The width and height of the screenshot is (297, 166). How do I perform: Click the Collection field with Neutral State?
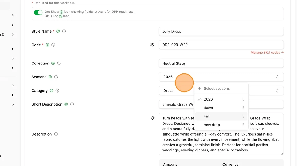pos(221,63)
